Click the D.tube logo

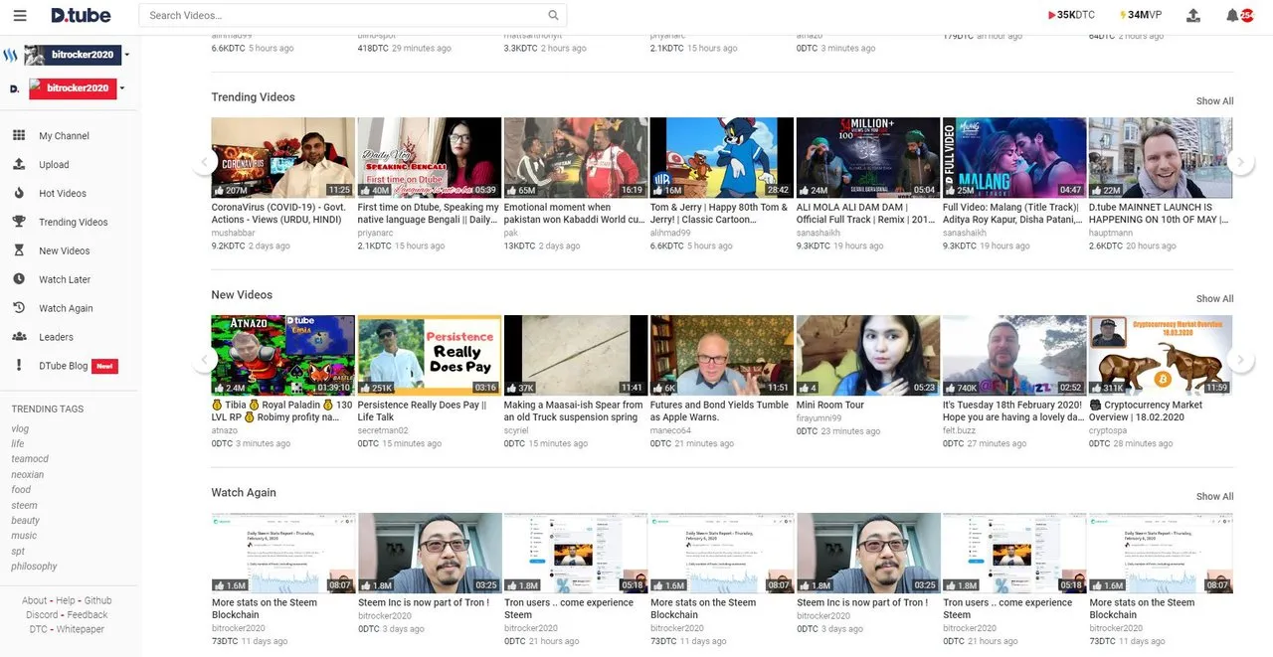(x=81, y=15)
